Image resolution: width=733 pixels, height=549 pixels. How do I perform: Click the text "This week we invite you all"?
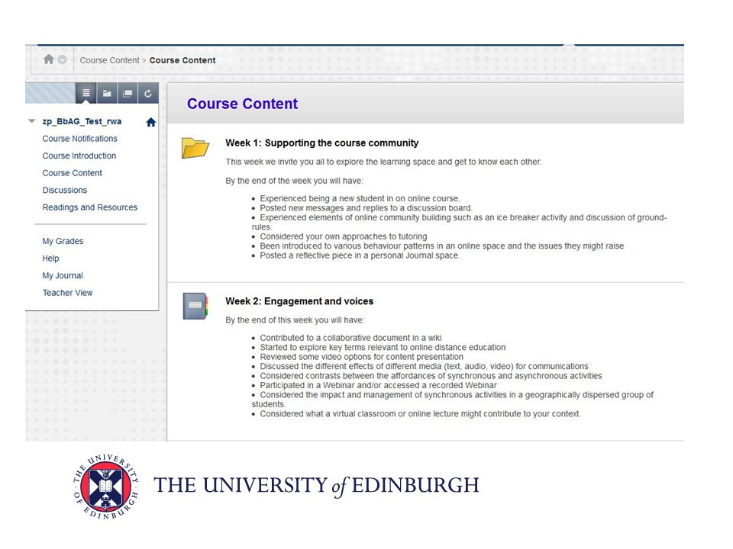coord(383,162)
